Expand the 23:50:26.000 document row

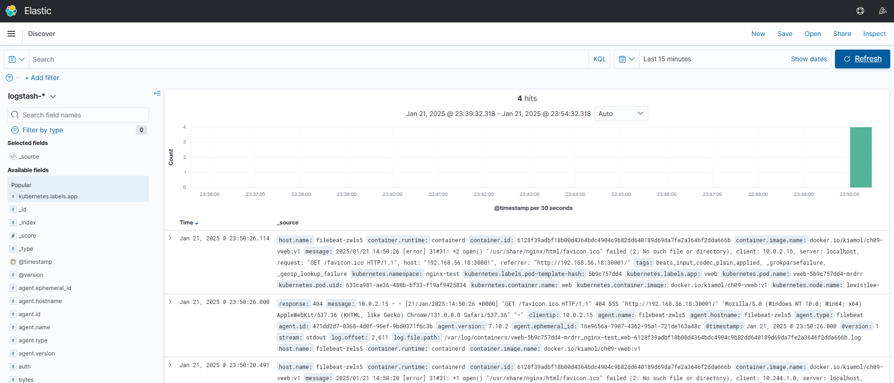pos(170,302)
